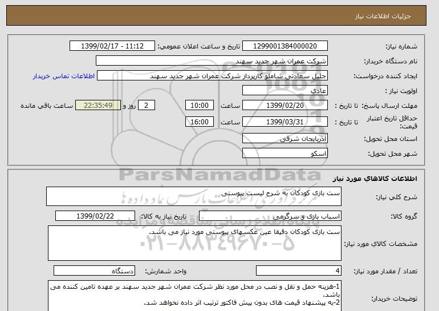
Task: Click the buyer organization field 'شرکت عمران شهر جدید سهند'
Action: point(212,61)
